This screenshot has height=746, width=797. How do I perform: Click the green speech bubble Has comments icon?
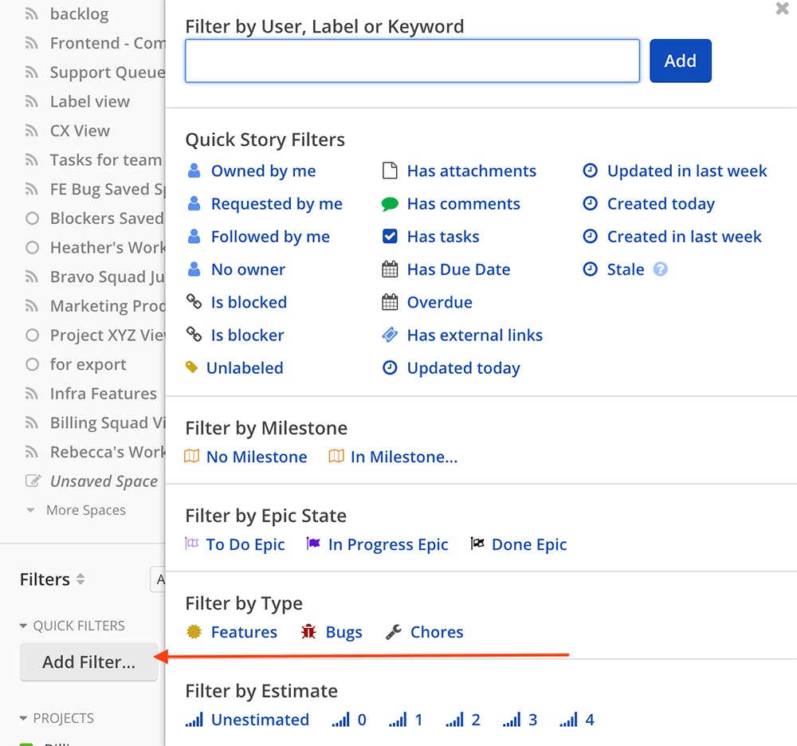click(x=390, y=204)
